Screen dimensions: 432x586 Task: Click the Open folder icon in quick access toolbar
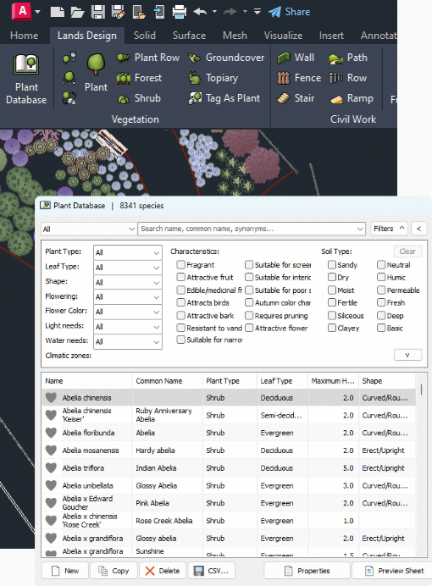[x=77, y=12]
